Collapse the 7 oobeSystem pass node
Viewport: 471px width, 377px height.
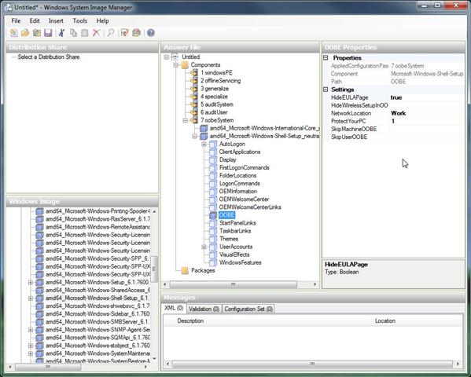click(186, 120)
